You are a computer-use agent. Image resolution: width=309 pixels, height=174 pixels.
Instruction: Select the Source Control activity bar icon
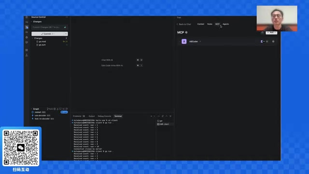coord(27,27)
